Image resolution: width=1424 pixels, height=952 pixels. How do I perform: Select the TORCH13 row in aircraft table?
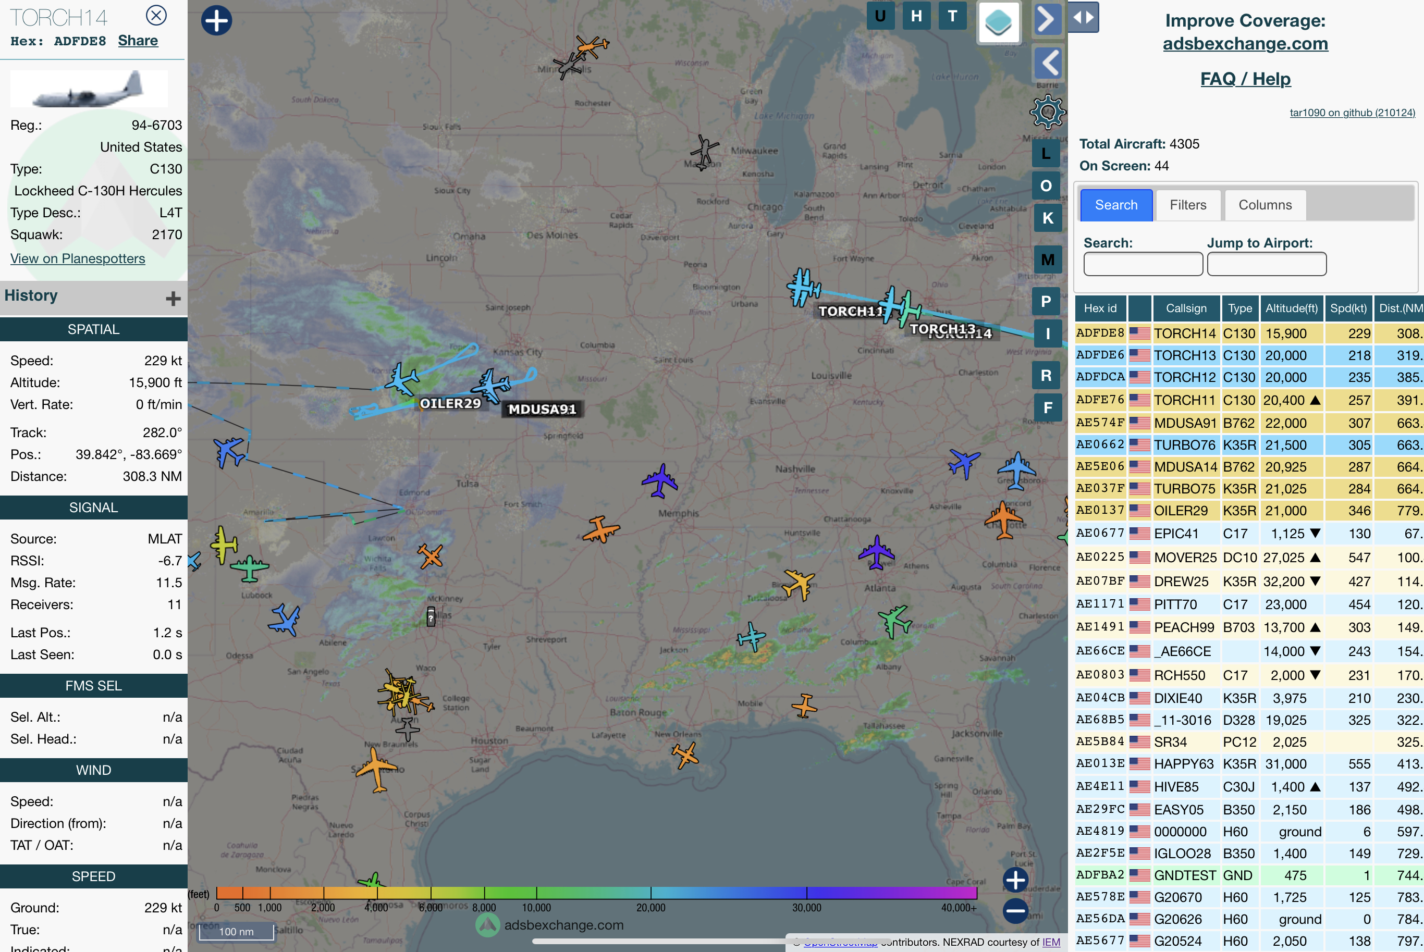pos(1249,355)
